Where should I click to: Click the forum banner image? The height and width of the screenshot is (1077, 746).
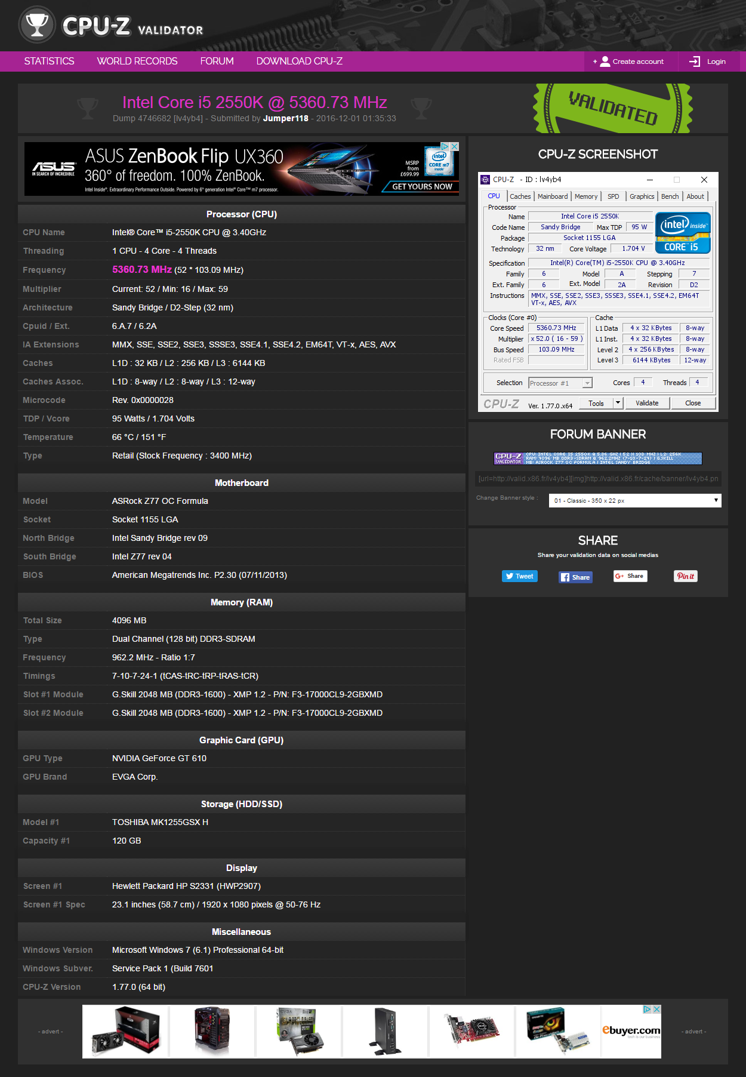[x=598, y=459]
